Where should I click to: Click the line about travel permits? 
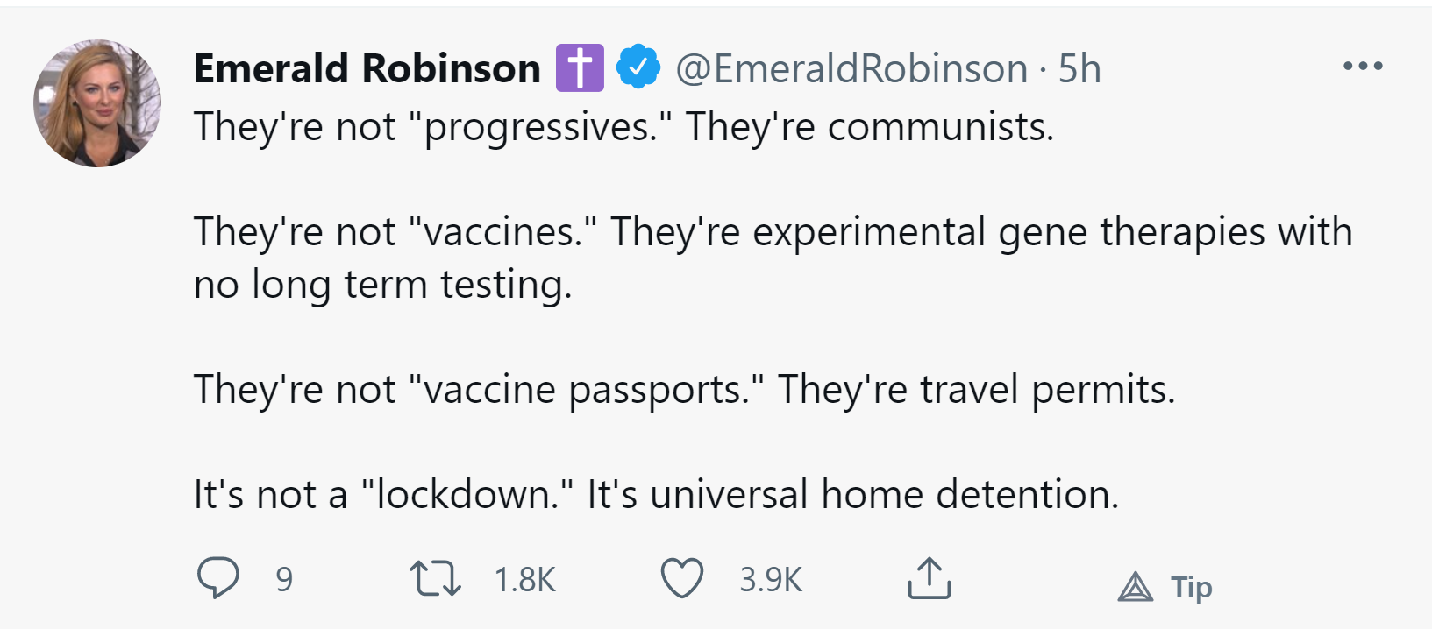684,390
